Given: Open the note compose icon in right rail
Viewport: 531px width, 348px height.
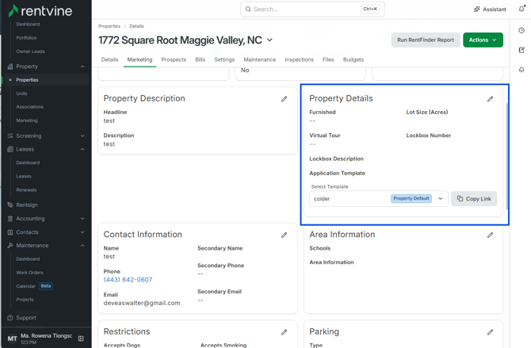Looking at the screenshot, I should click(x=521, y=50).
